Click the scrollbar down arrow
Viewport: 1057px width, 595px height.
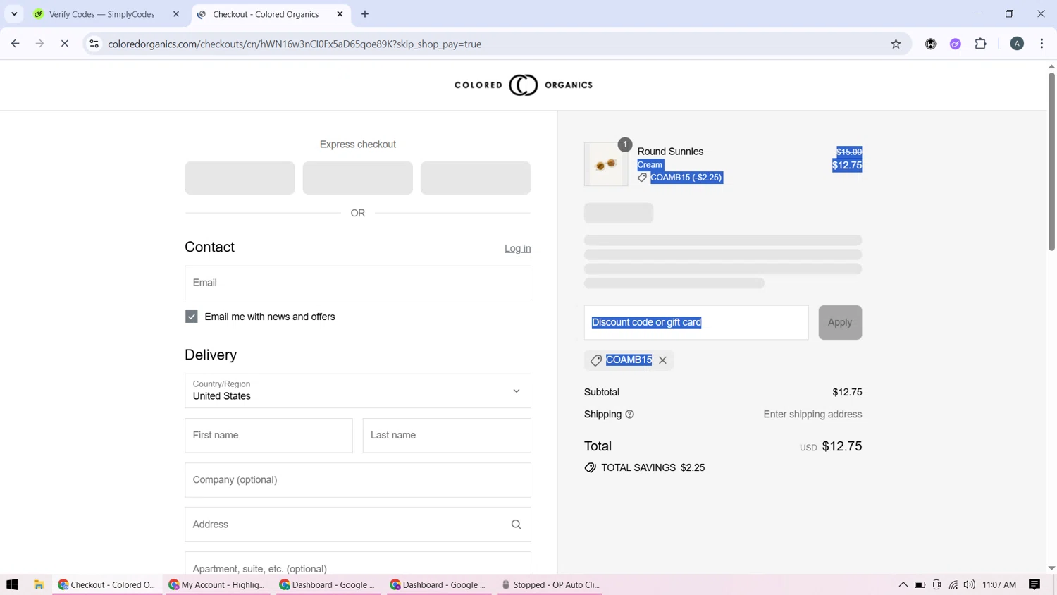pyautogui.click(x=1051, y=568)
